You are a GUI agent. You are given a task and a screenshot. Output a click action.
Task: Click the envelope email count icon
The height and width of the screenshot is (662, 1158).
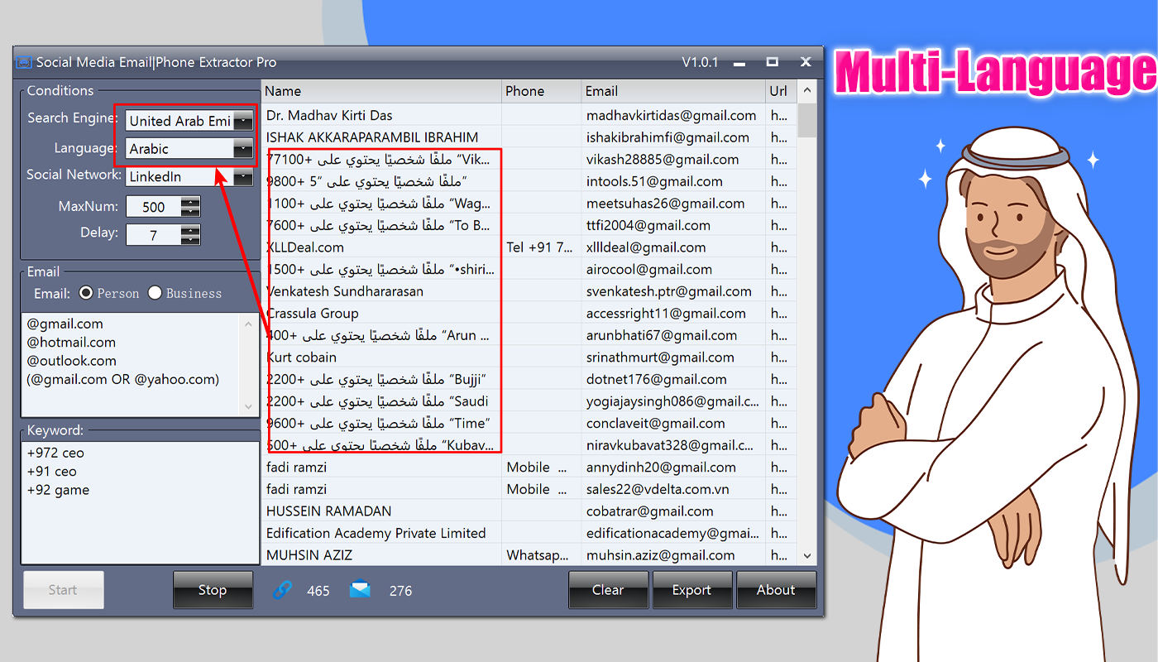pos(360,590)
